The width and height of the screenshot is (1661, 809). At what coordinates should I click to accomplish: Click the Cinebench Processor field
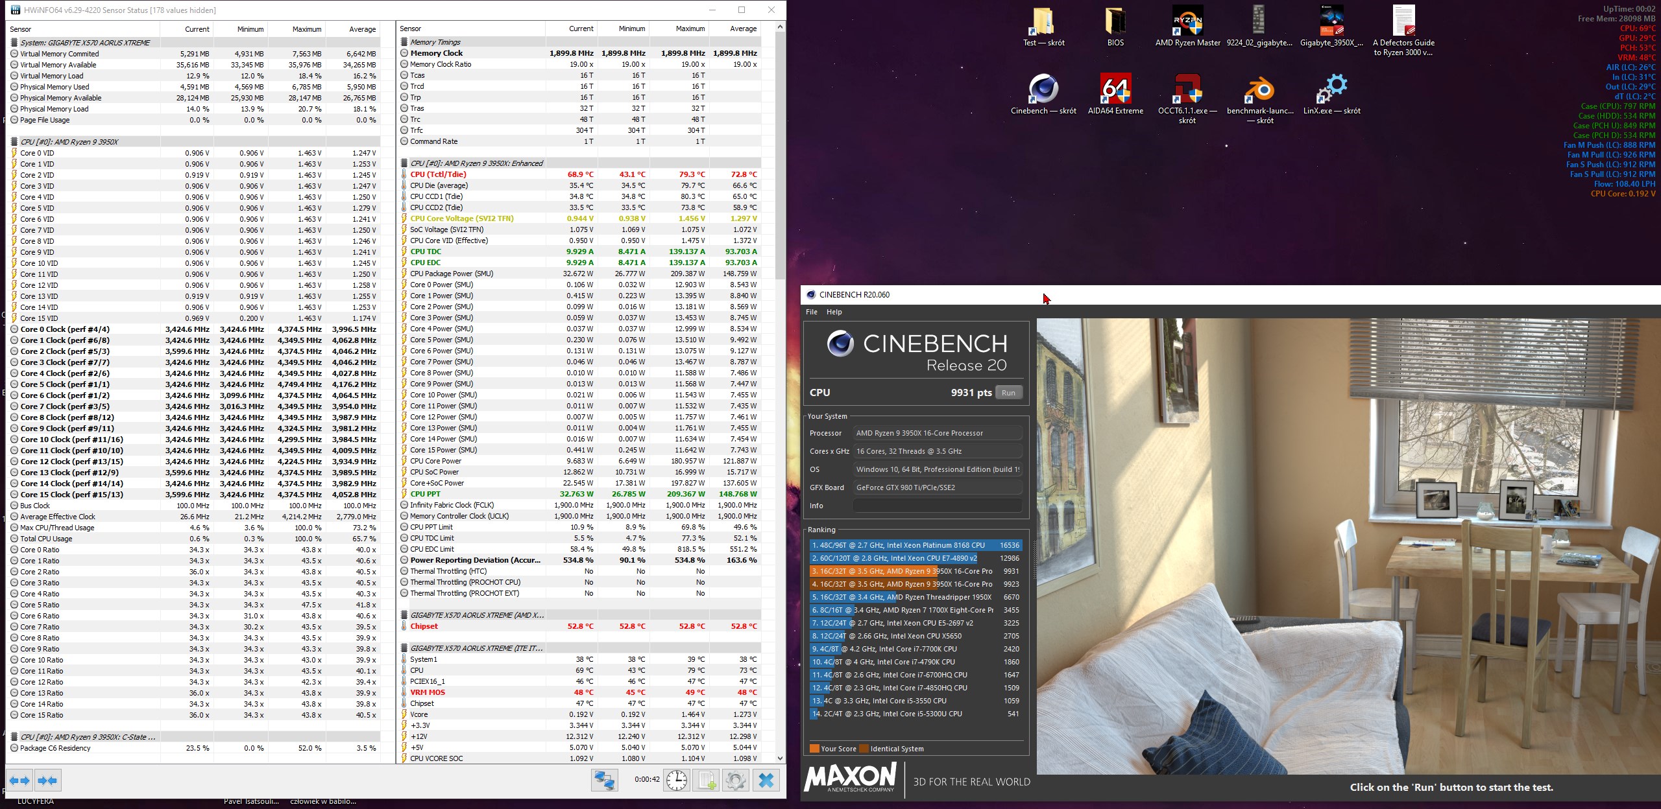click(938, 433)
